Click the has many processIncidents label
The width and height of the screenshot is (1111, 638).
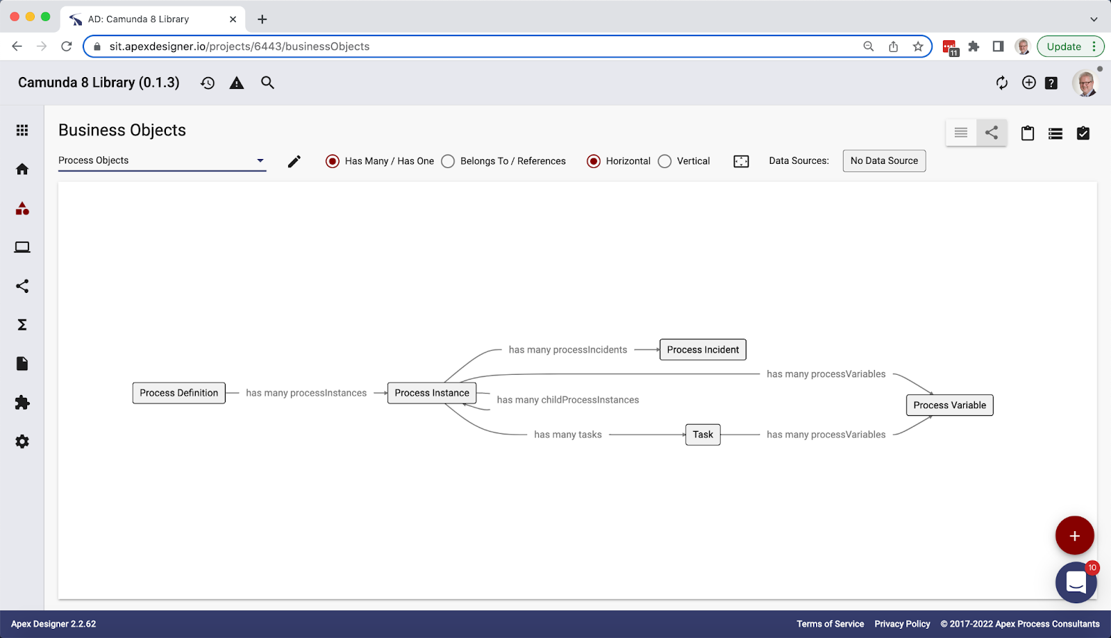(x=568, y=350)
